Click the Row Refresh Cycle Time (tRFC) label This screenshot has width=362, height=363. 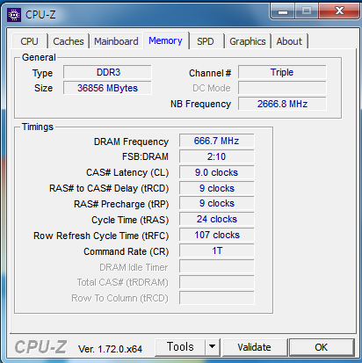pyautogui.click(x=101, y=236)
